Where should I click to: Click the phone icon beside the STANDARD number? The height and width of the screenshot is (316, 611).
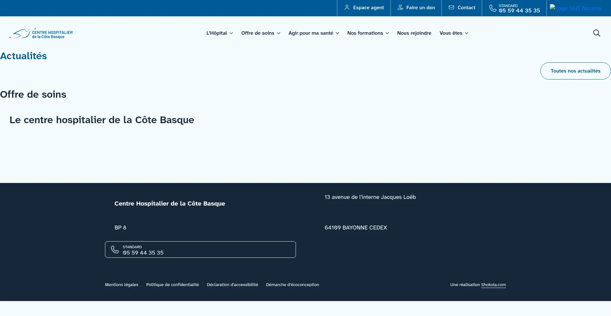[493, 8]
